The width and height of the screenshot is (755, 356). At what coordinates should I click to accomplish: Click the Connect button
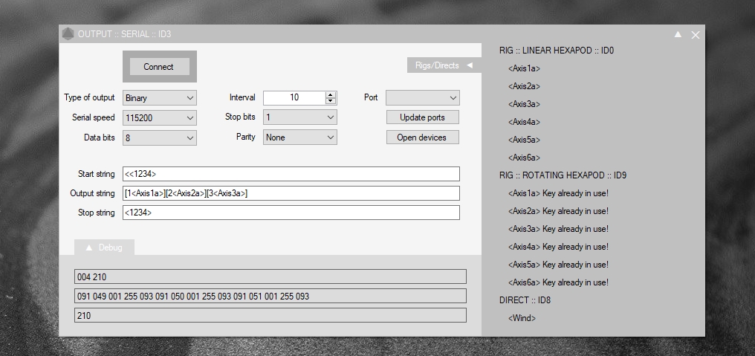pyautogui.click(x=159, y=66)
